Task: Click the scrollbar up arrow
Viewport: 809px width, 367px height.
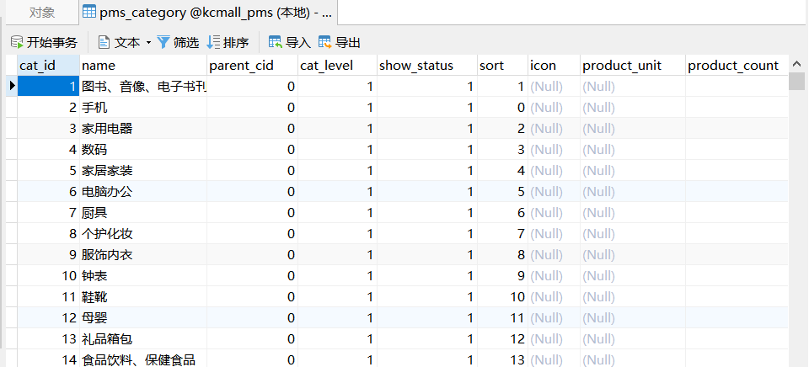Action: tap(797, 64)
